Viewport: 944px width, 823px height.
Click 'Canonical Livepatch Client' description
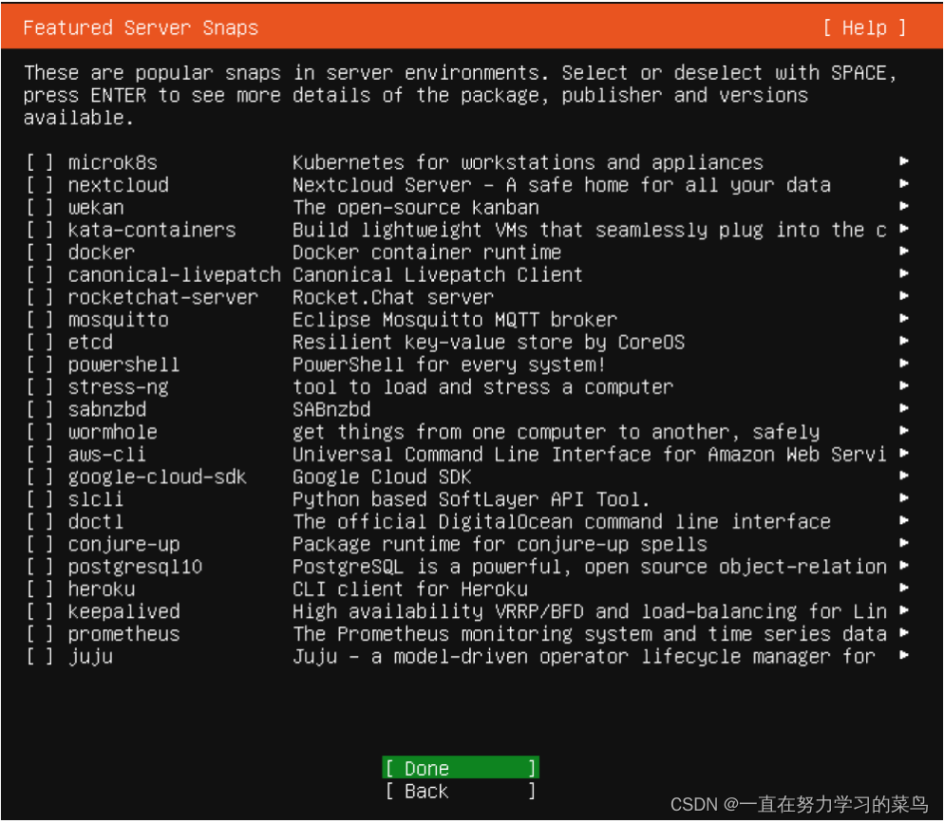point(438,275)
